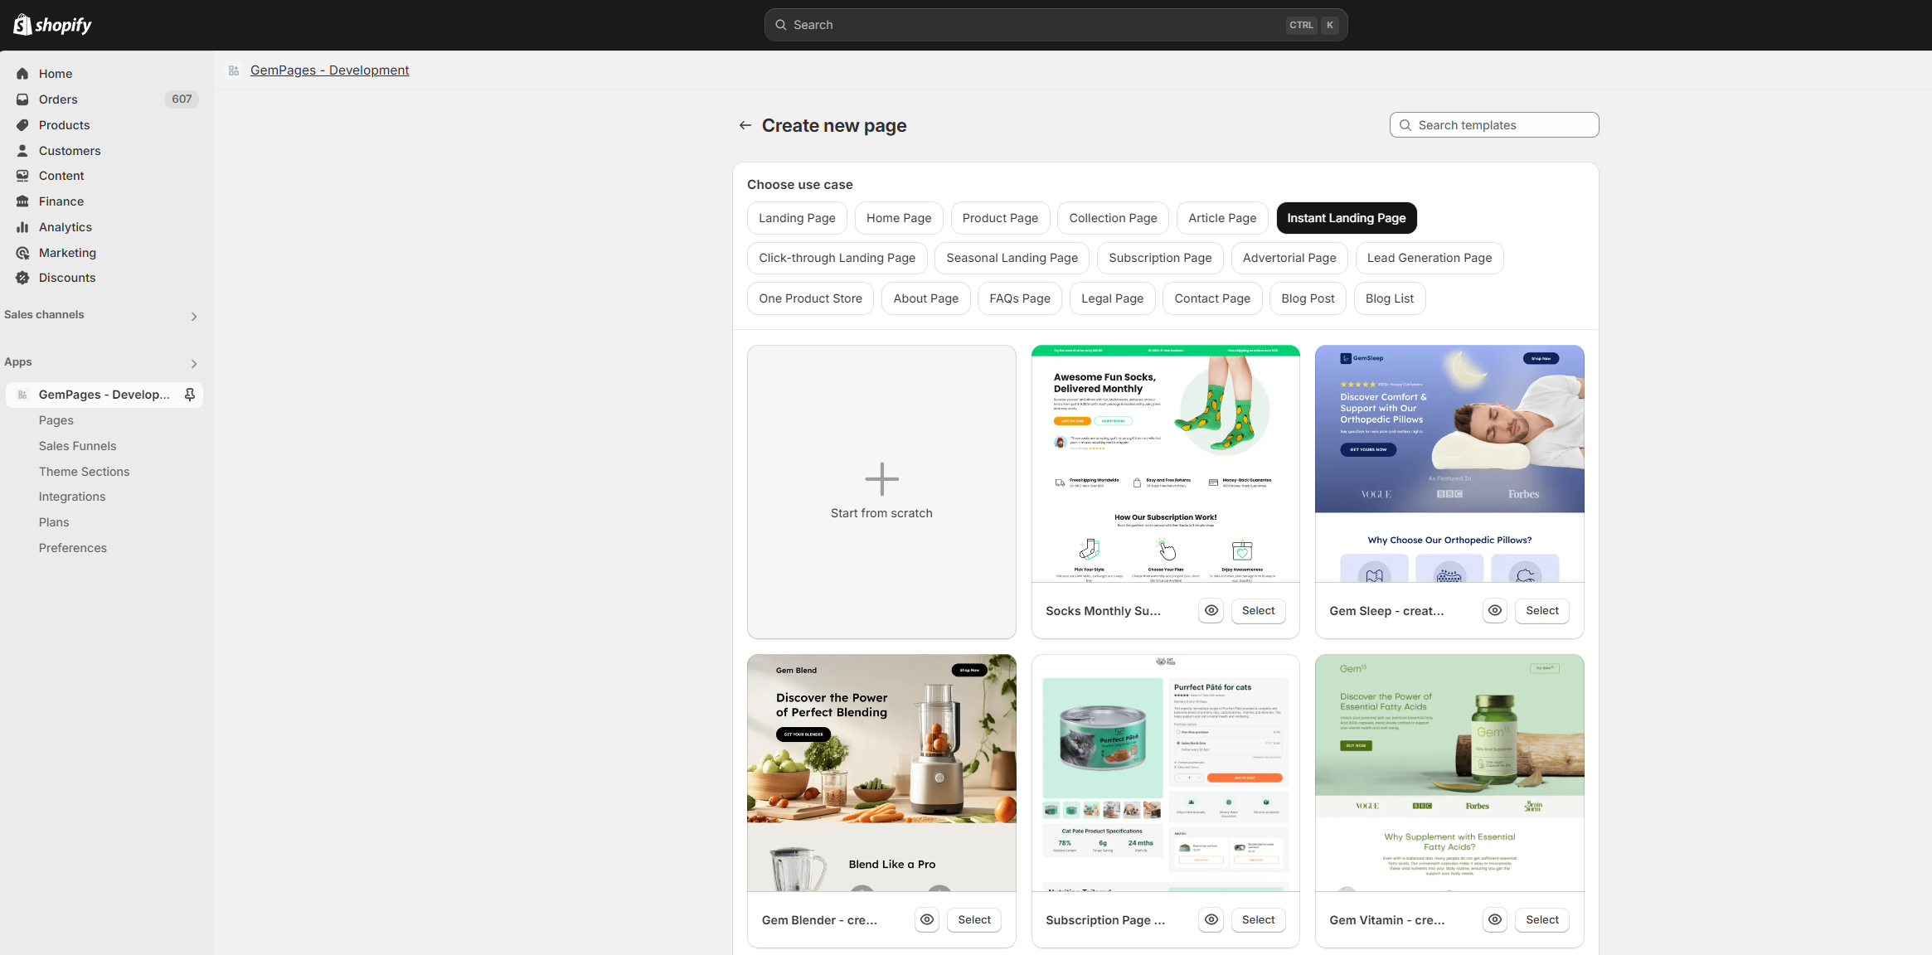Click the Search templates field
The width and height of the screenshot is (1932, 955).
click(1493, 124)
